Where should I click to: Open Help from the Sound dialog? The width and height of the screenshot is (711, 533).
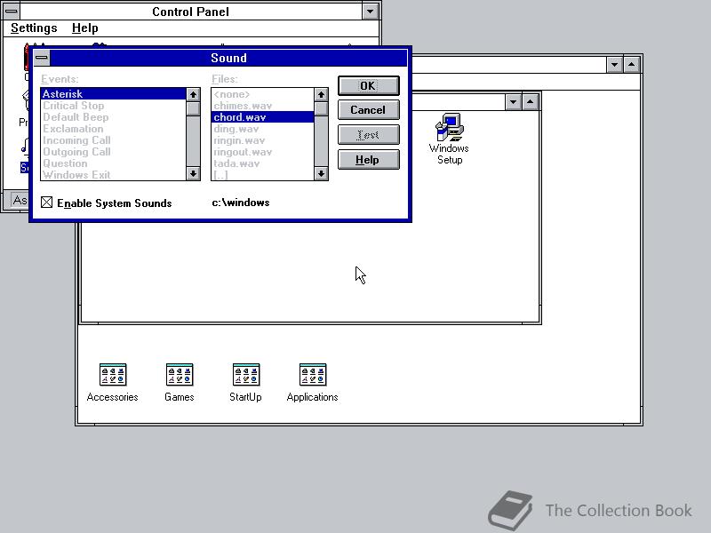coord(368,160)
